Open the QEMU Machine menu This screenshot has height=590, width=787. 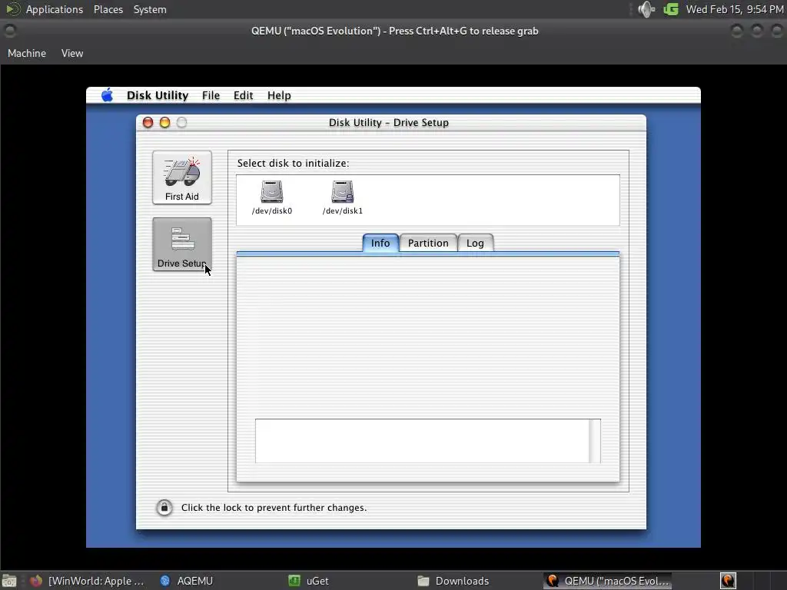coord(27,53)
